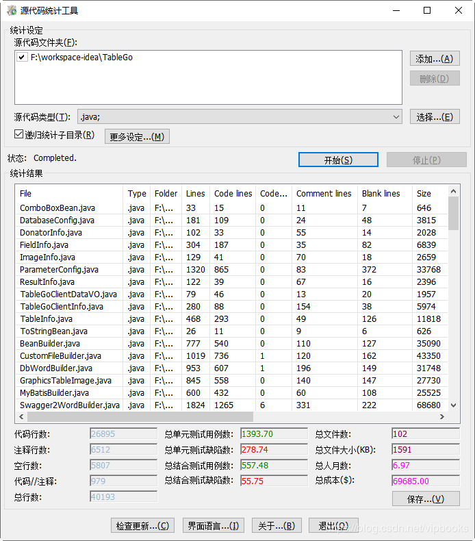Click the 保存...(V) save button
The image size is (475, 541).
(x=426, y=499)
